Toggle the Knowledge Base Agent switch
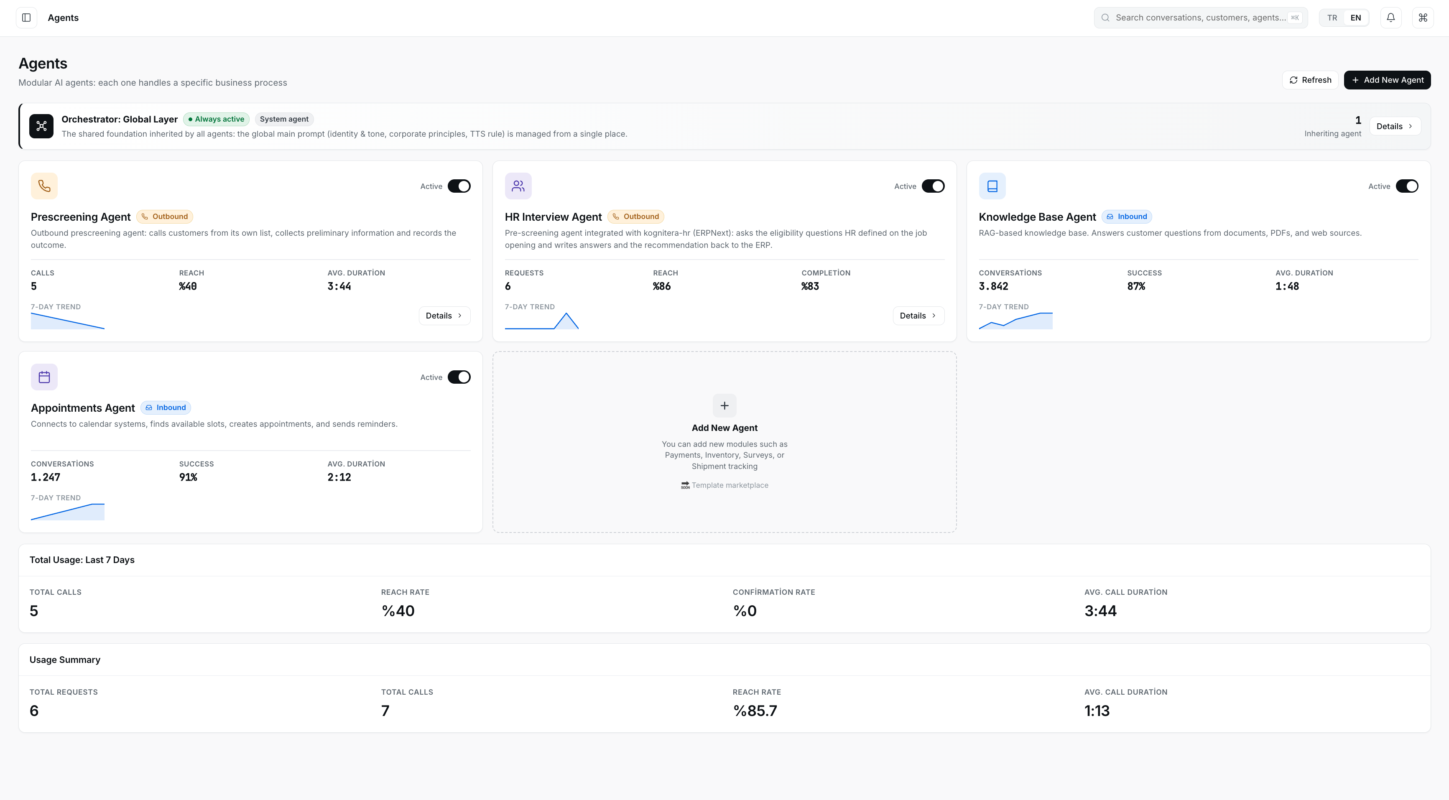The image size is (1449, 800). point(1407,186)
